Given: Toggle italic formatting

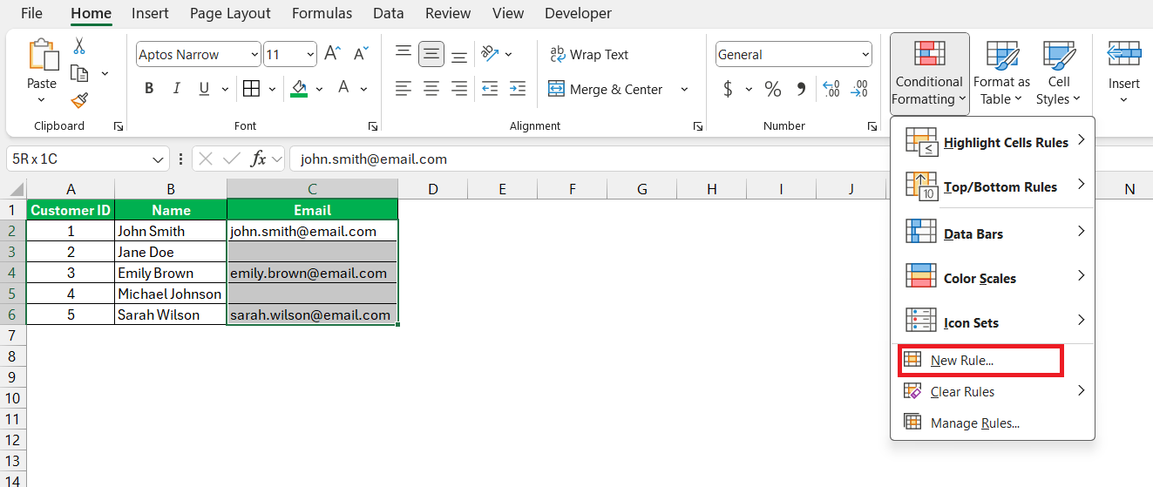Looking at the screenshot, I should [x=177, y=89].
